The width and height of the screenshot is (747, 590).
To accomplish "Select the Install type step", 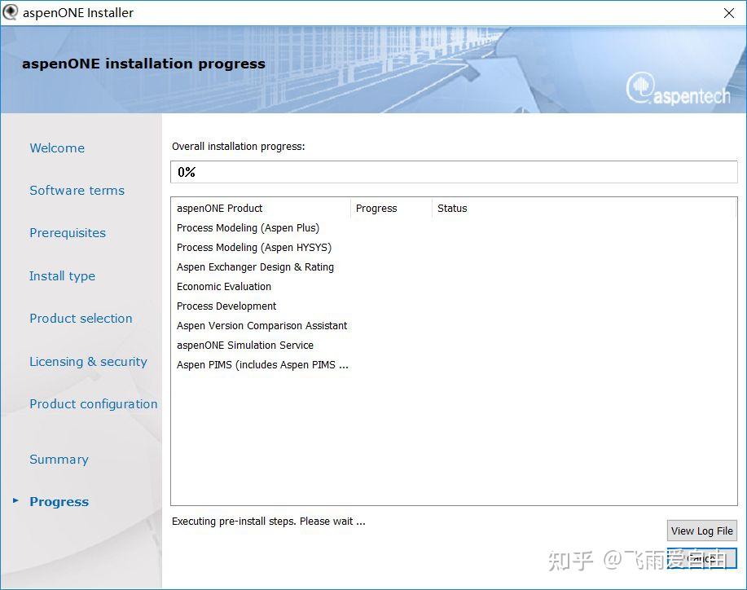I will tap(62, 275).
